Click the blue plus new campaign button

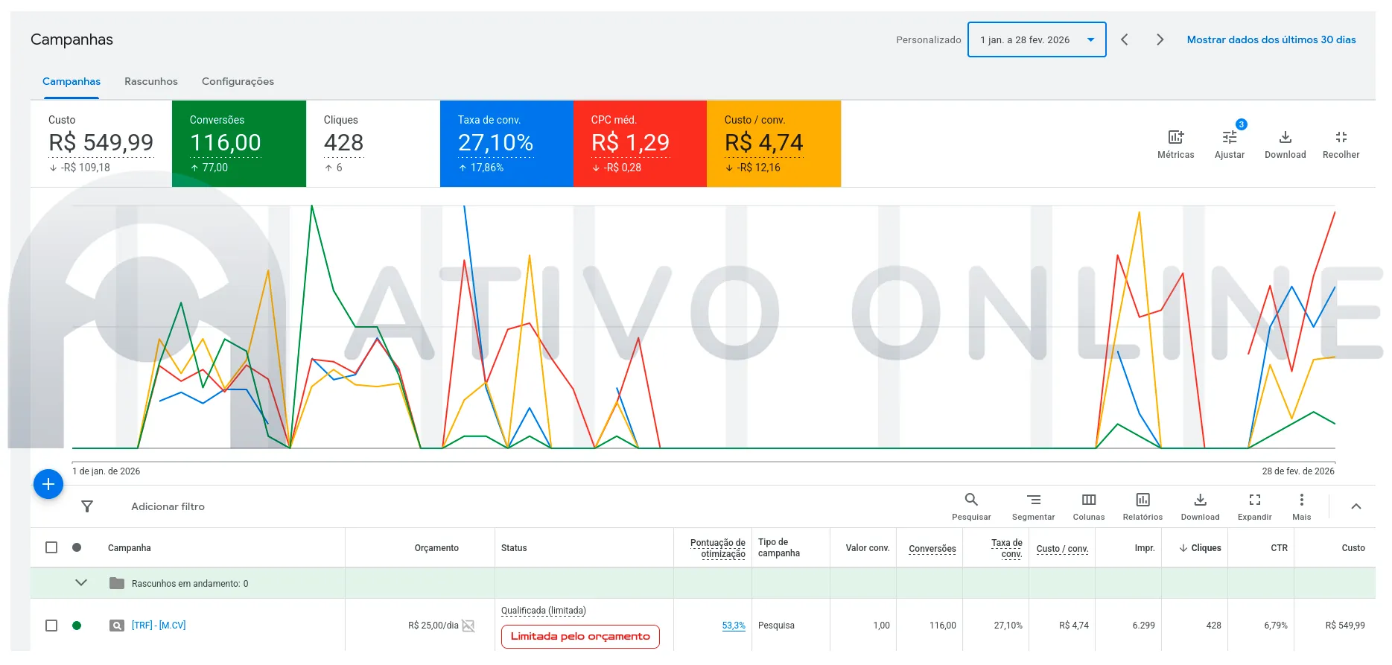click(x=48, y=485)
